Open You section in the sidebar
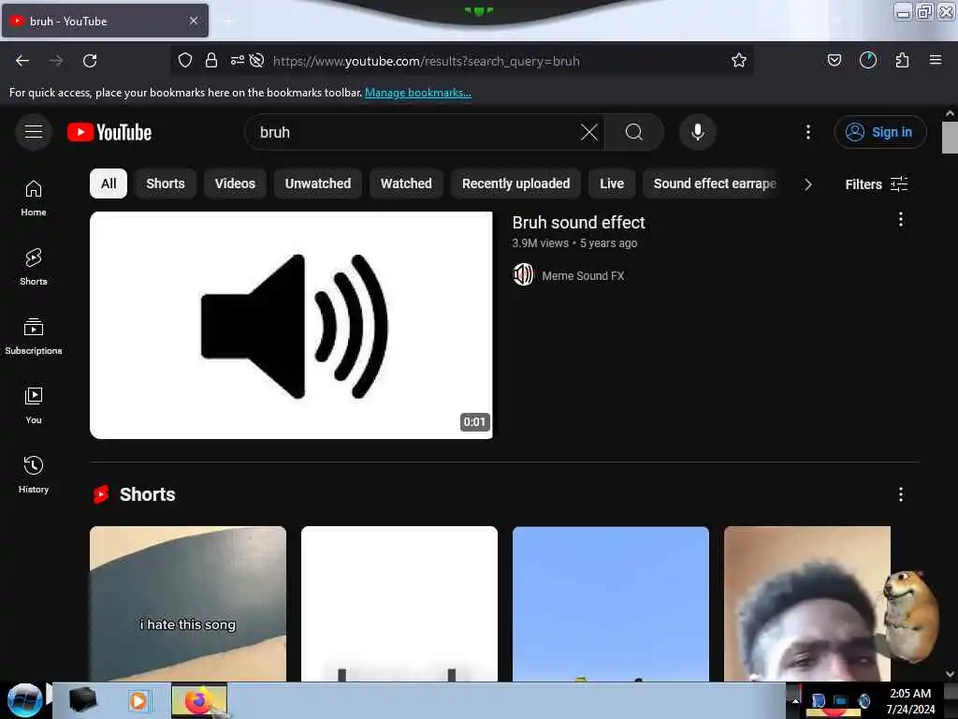This screenshot has height=719, width=958. 34,405
